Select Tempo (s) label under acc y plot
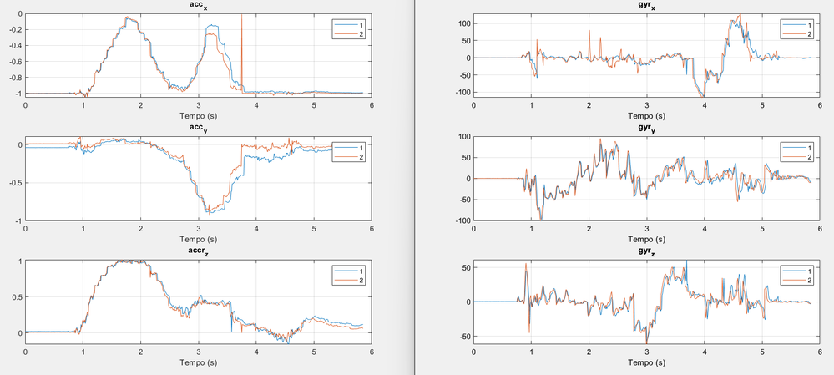 click(199, 239)
